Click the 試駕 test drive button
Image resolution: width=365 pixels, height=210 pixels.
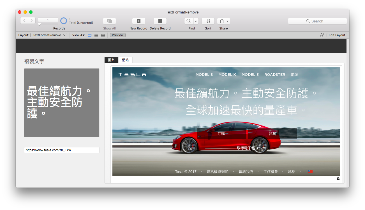pos(272,134)
